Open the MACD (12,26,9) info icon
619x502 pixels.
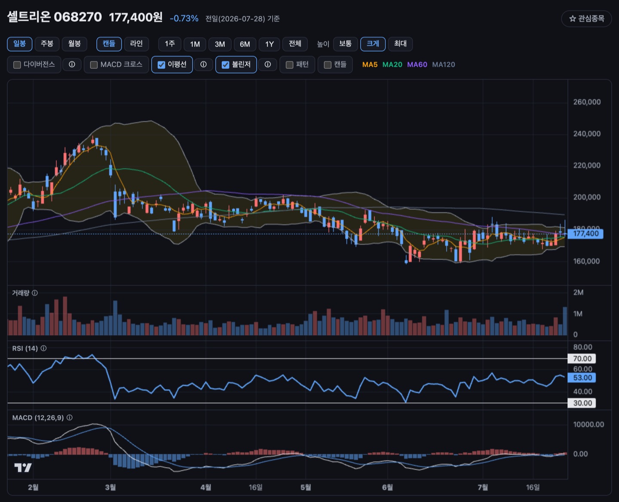click(70, 417)
